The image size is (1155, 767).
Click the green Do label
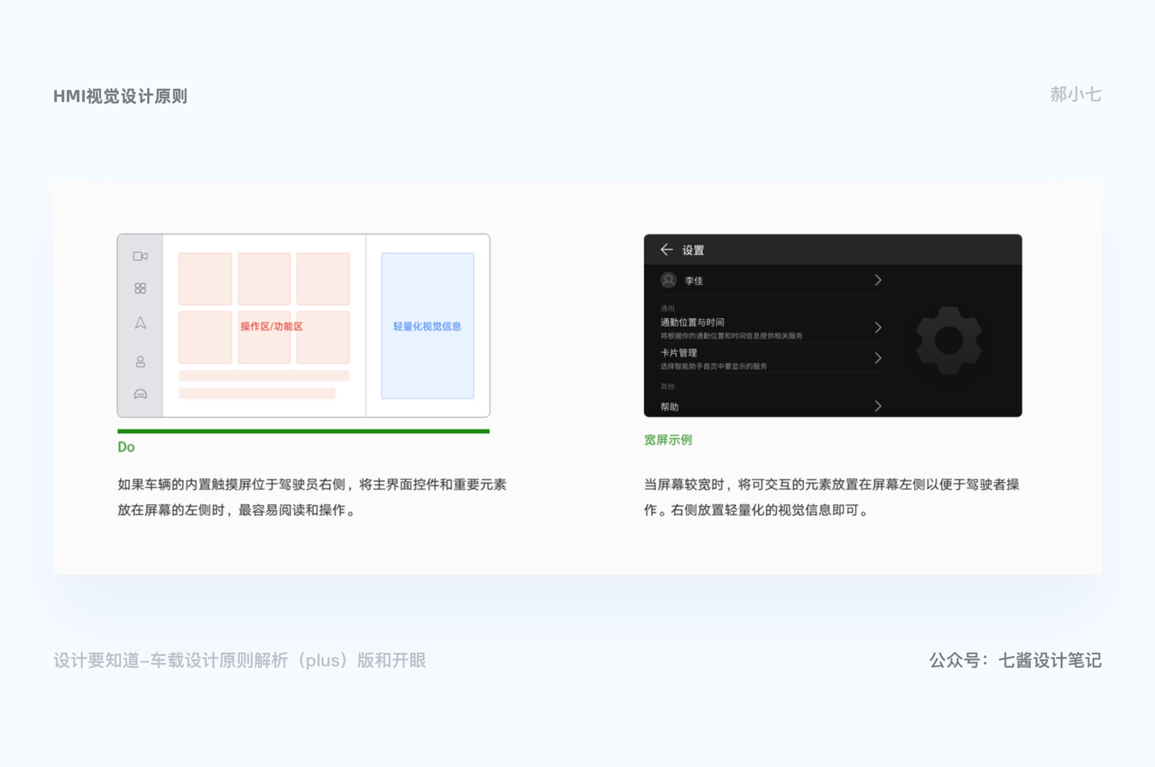click(x=126, y=447)
